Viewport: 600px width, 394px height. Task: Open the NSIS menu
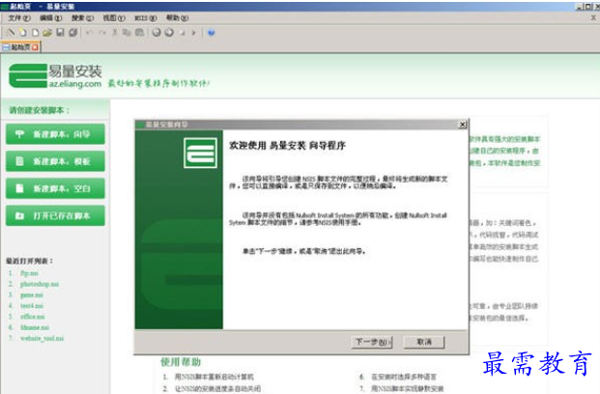pyautogui.click(x=145, y=18)
